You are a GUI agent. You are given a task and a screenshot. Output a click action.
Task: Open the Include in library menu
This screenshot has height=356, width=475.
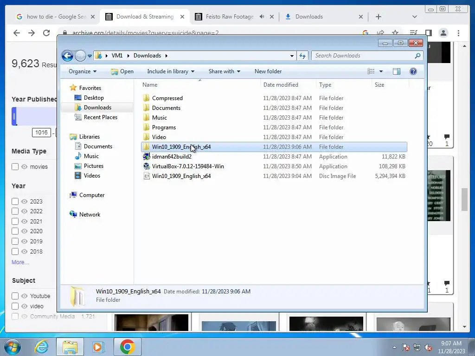(x=171, y=71)
